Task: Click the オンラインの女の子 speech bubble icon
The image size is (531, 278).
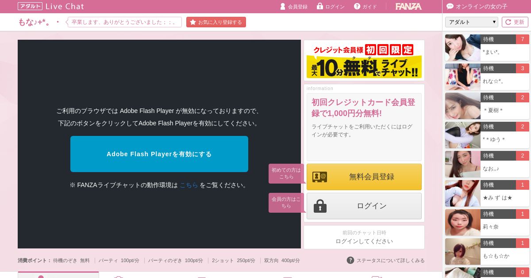Action: [x=450, y=7]
